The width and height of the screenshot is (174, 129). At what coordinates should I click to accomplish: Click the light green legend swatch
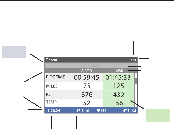[x=158, y=116]
